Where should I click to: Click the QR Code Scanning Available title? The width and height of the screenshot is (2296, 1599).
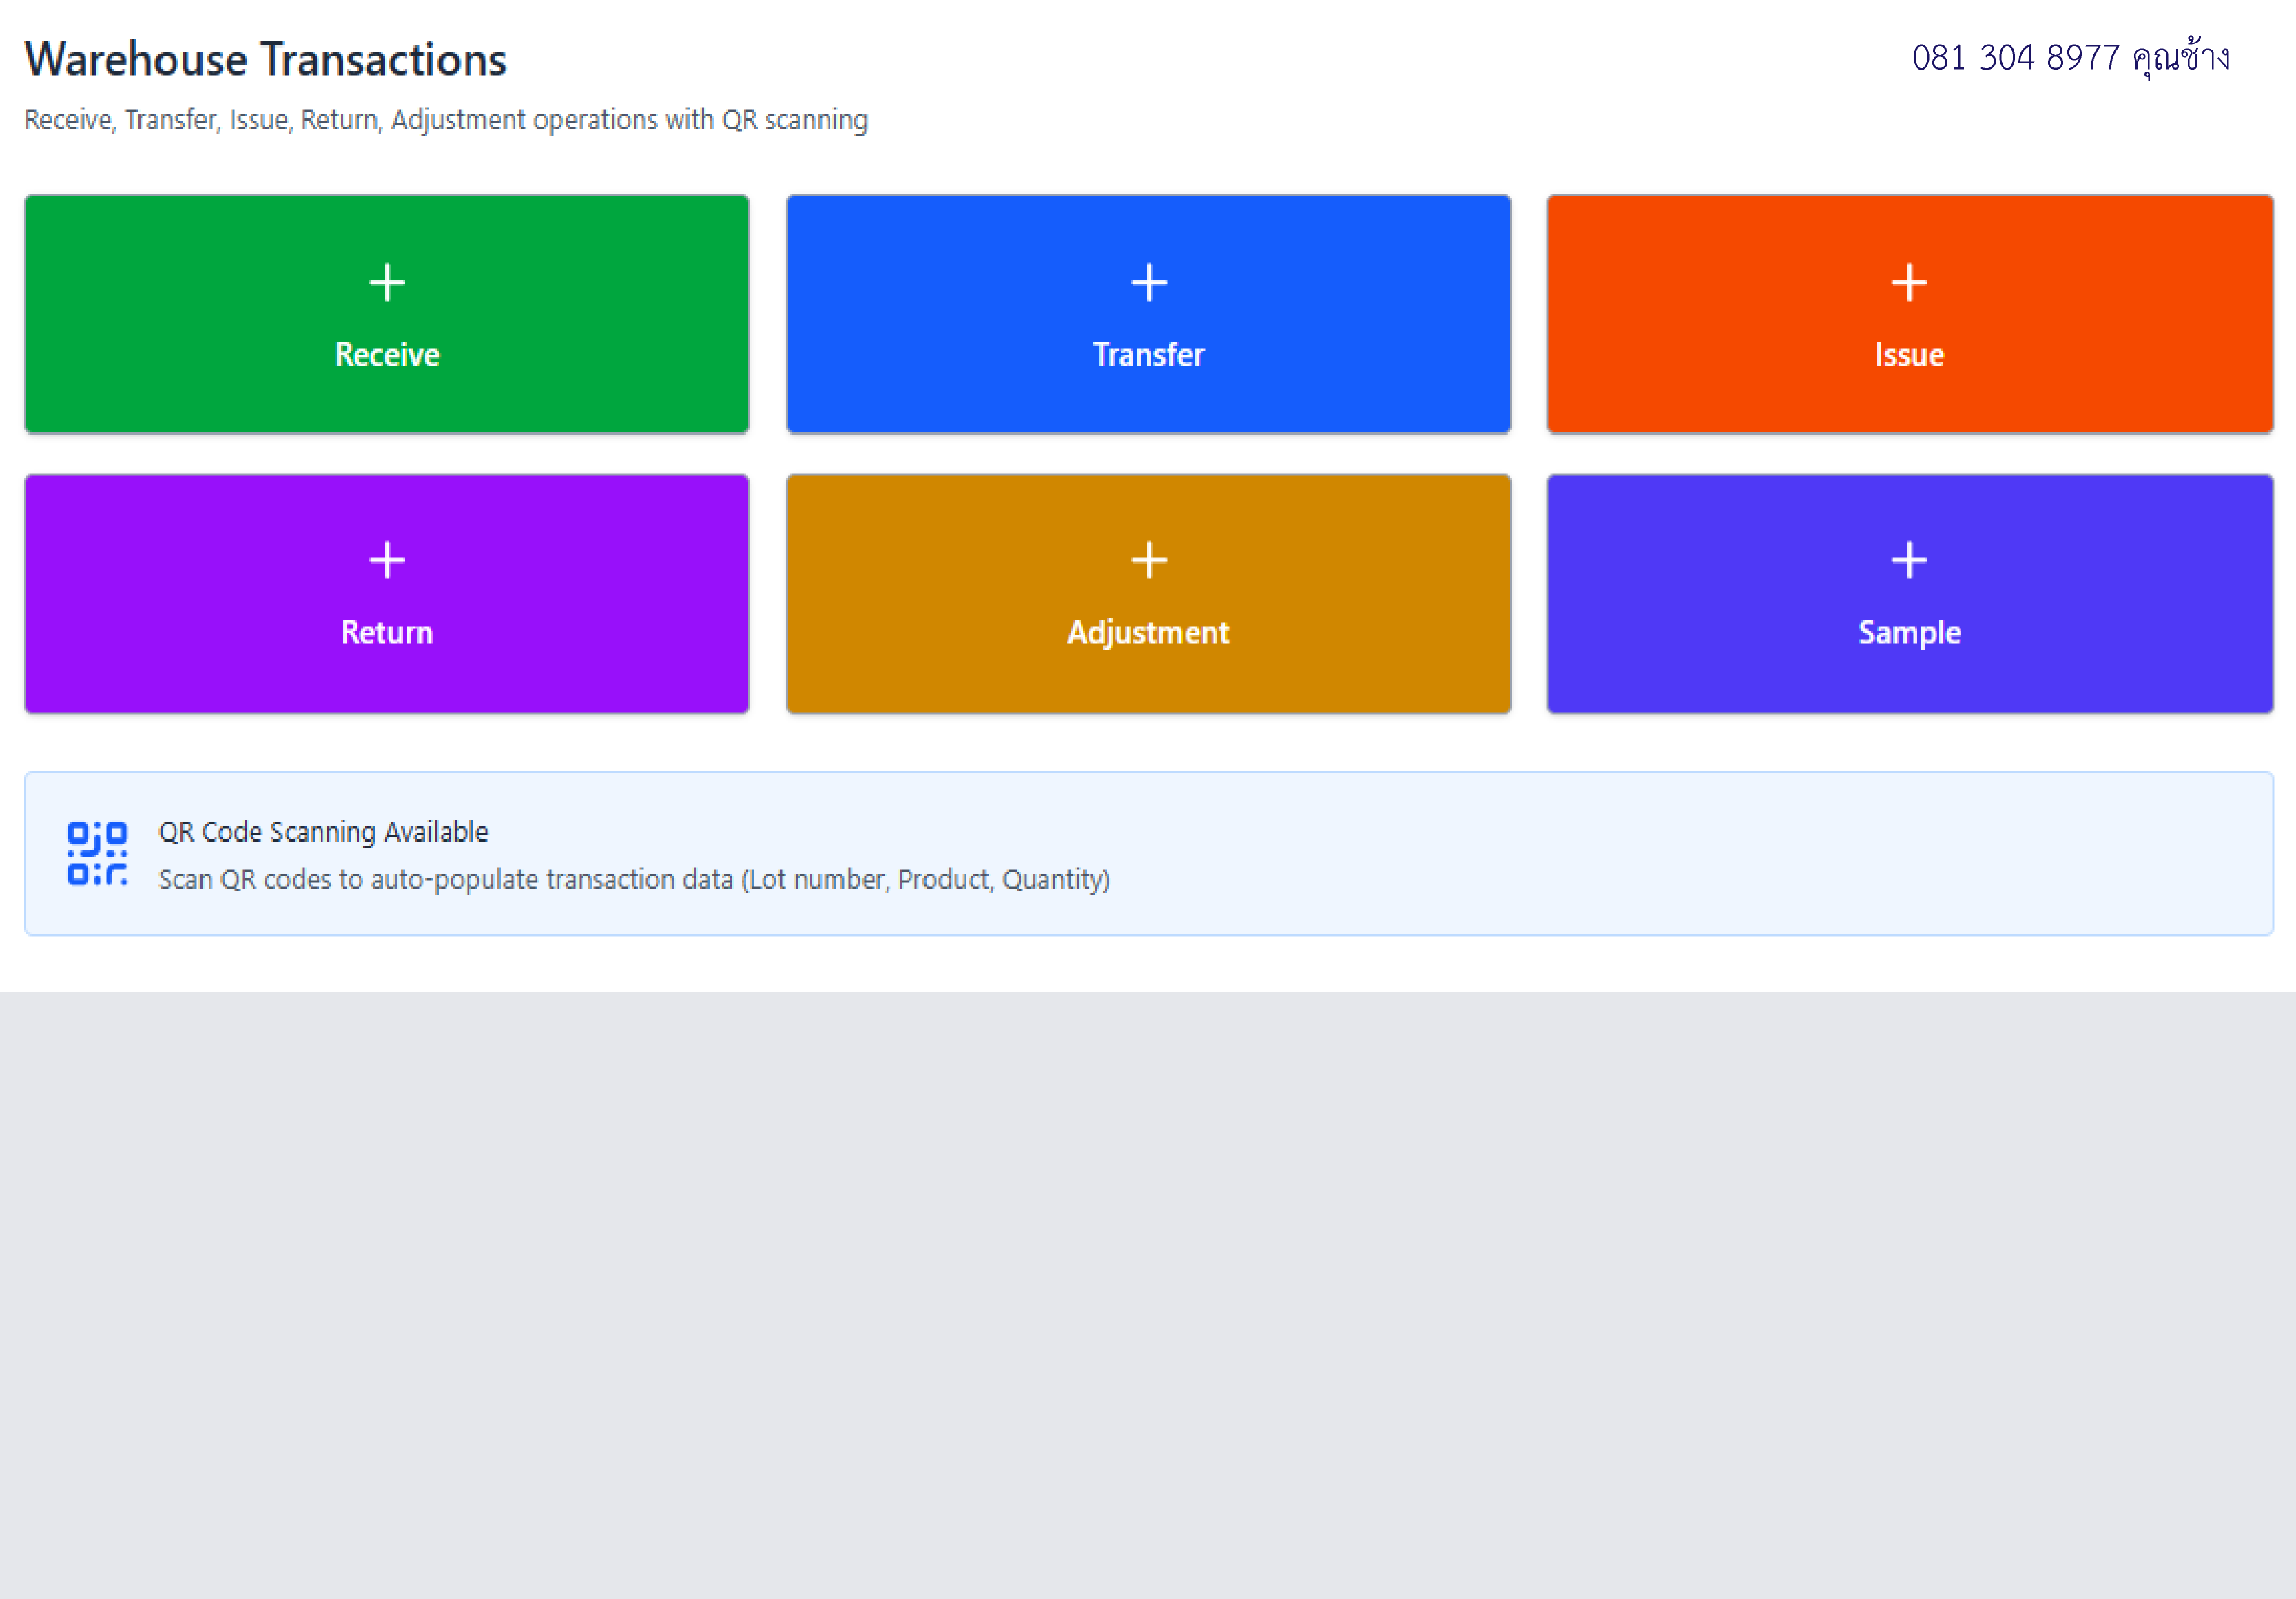tap(323, 831)
